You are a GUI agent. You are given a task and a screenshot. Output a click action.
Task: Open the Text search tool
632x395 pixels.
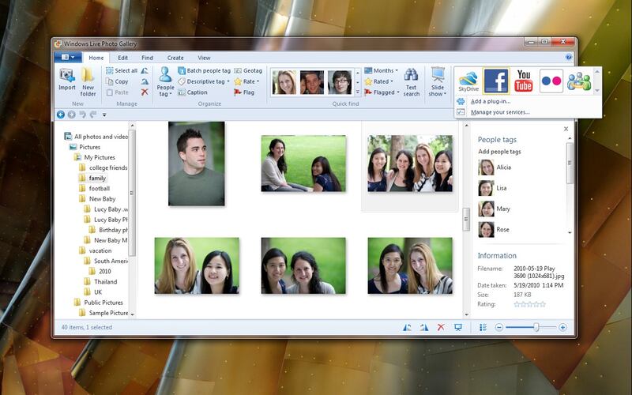(411, 81)
